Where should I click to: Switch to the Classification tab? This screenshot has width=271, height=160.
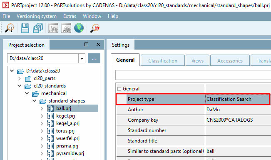tap(163, 61)
